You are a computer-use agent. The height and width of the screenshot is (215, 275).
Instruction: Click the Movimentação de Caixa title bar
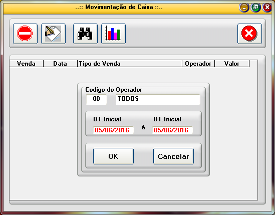tap(119, 8)
